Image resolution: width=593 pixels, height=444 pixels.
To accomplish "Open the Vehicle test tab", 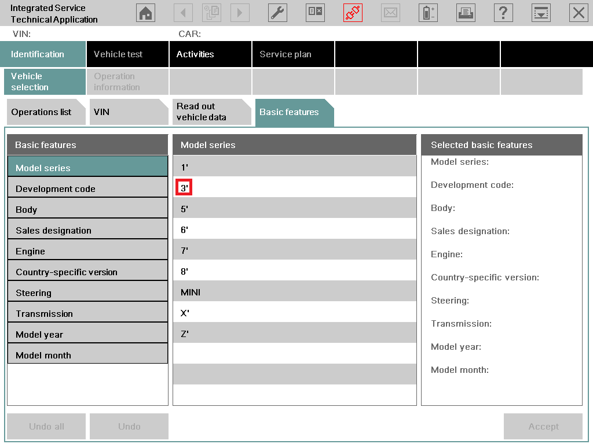I will pyautogui.click(x=127, y=54).
